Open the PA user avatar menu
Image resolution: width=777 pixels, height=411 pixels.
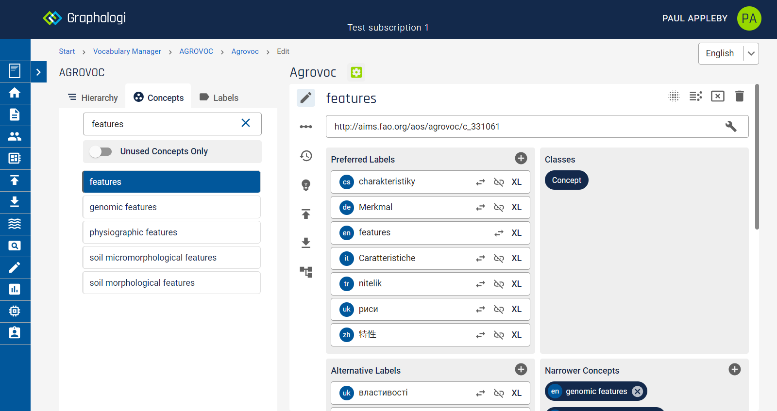point(749,18)
